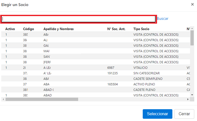The image size is (197, 121).
Task: Click the horizontal scrollbar right arrow
Action: 188,99
